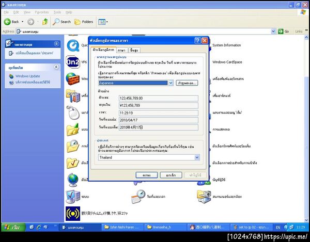Screen dimensions: 310x242
Task: Click the Windows Update globe icon in sidebar
Action: [x=11, y=76]
